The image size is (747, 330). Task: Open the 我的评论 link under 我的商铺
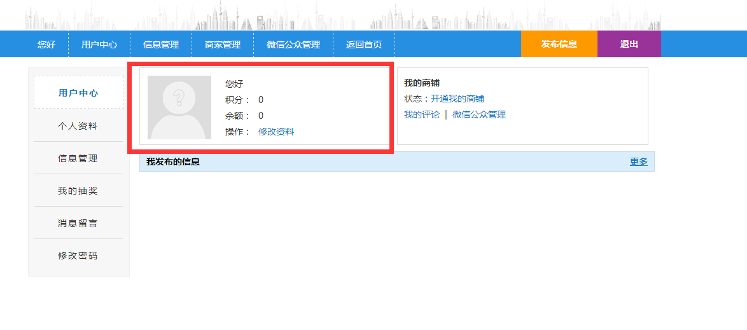point(421,114)
